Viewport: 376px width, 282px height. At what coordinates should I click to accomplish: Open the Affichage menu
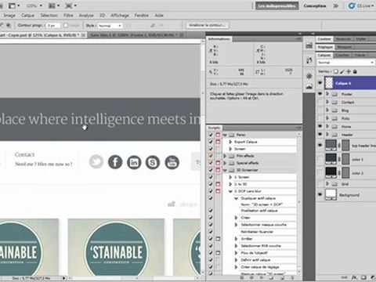(x=120, y=16)
